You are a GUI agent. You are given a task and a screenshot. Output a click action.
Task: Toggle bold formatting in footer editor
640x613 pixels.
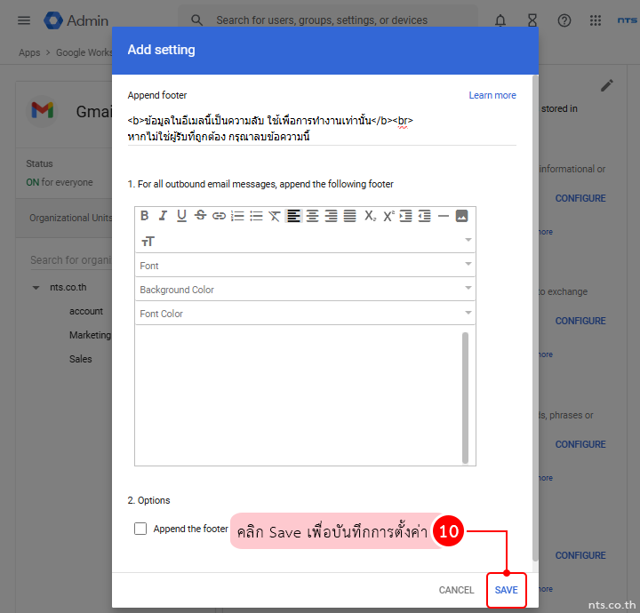pyautogui.click(x=145, y=216)
